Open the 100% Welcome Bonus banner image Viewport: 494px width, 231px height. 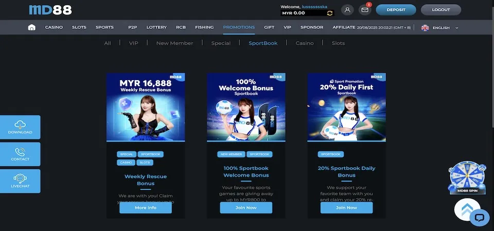[246, 107]
